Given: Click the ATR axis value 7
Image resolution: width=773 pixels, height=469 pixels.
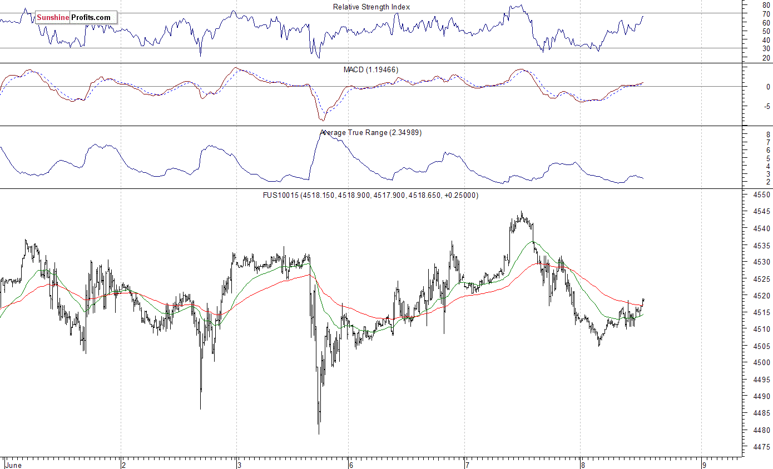Looking at the screenshot, I should click(x=768, y=143).
